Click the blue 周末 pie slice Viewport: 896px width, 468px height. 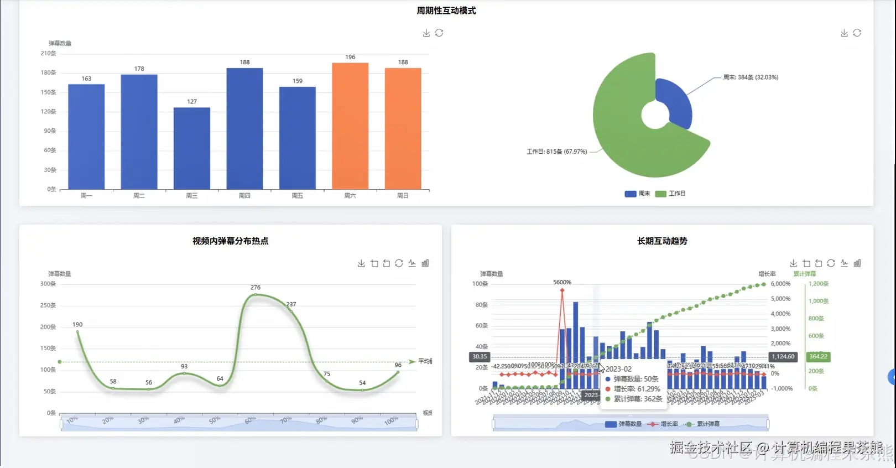(x=678, y=101)
